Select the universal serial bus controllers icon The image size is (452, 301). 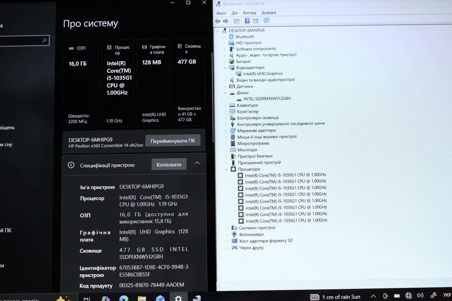click(x=233, y=124)
